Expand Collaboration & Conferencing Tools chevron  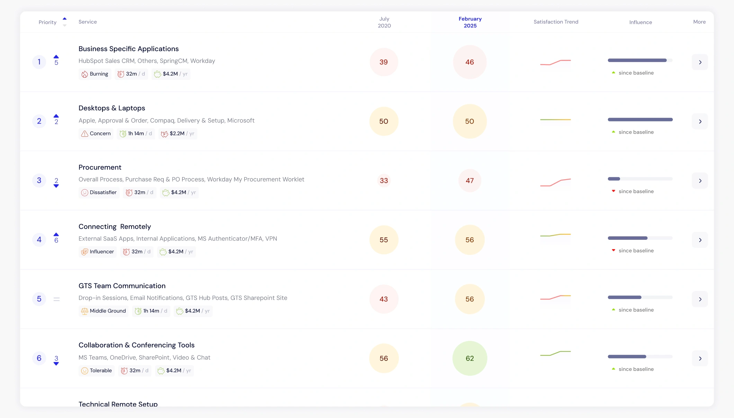coord(700,358)
